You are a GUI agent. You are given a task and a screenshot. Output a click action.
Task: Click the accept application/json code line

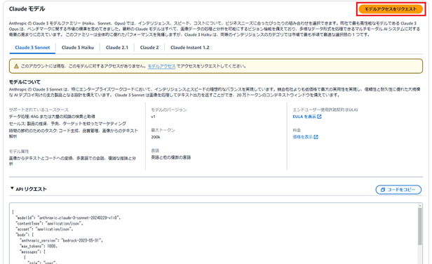pos(44,229)
